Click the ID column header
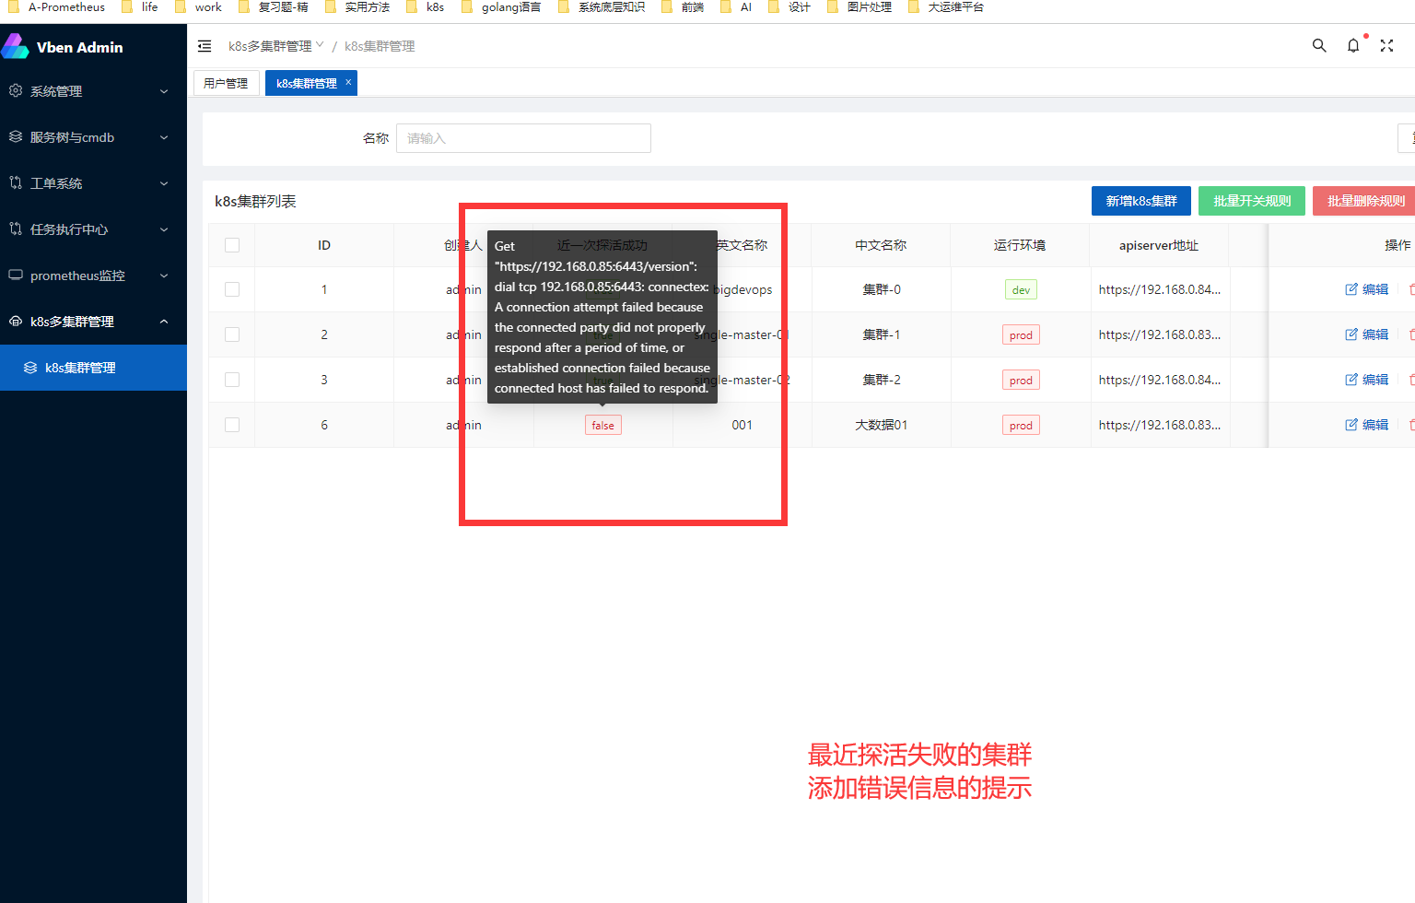This screenshot has width=1415, height=903. [x=324, y=245]
